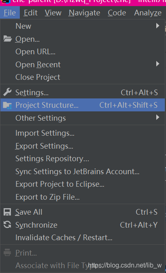Expand the New submenu arrow

click(158, 26)
